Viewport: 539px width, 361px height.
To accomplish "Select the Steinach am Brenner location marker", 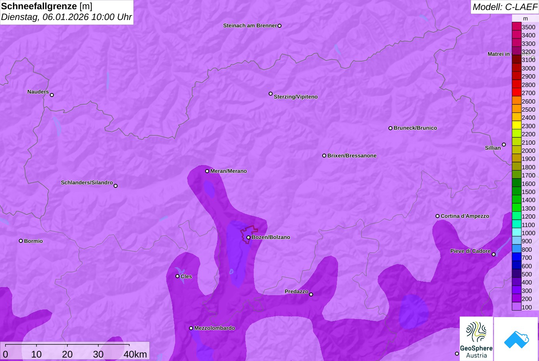I will click(x=280, y=26).
